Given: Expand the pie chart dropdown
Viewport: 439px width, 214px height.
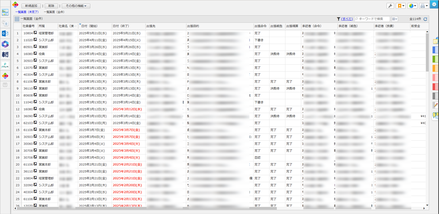Looking at the screenshot, I should [412, 6].
